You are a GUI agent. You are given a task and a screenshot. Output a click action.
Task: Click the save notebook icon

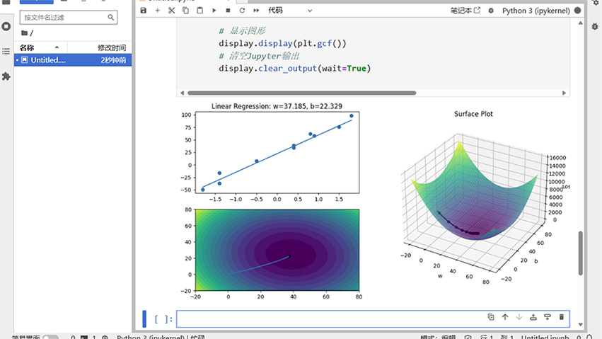pyautogui.click(x=144, y=11)
